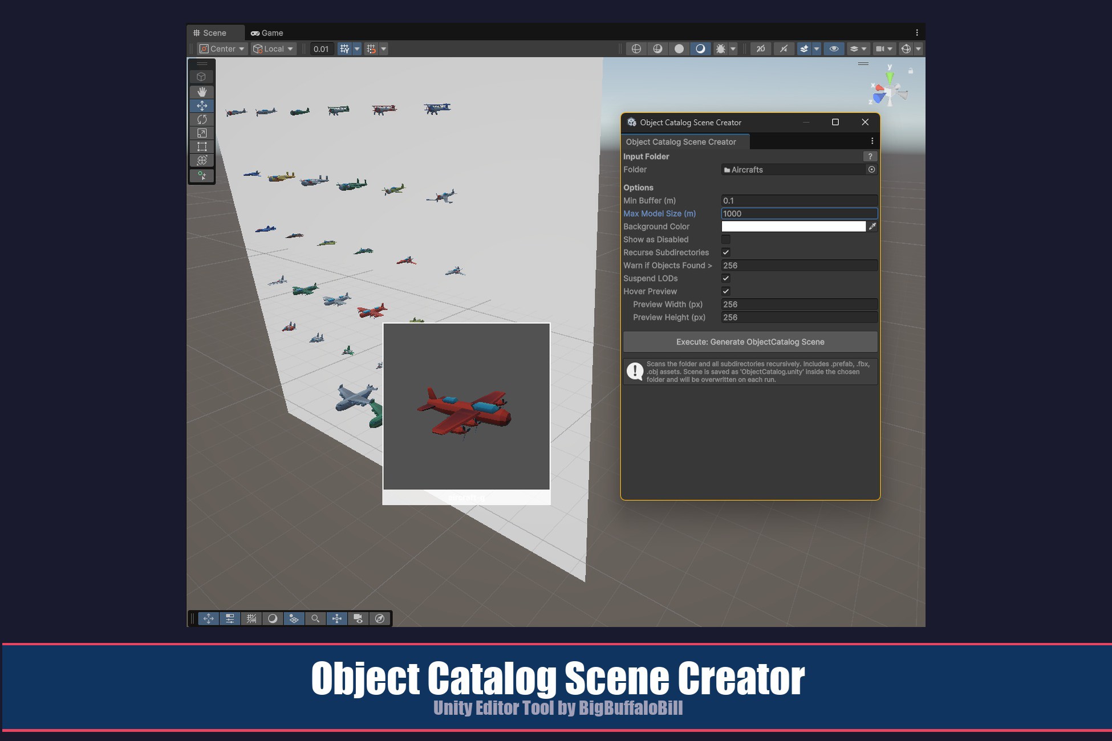Toggle the orientation overlay icon
Image resolution: width=1112 pixels, height=741 pixels.
(x=337, y=618)
